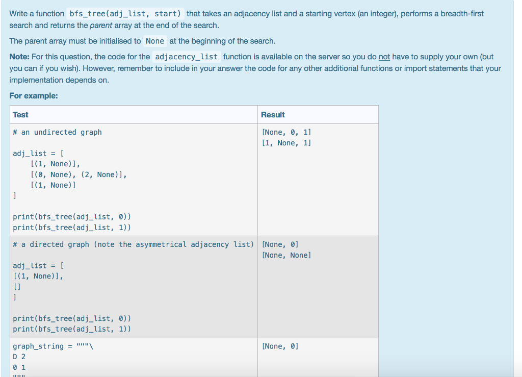The width and height of the screenshot is (522, 377).
Task: Click the D 2 line in graph_string
Action: coord(17,356)
